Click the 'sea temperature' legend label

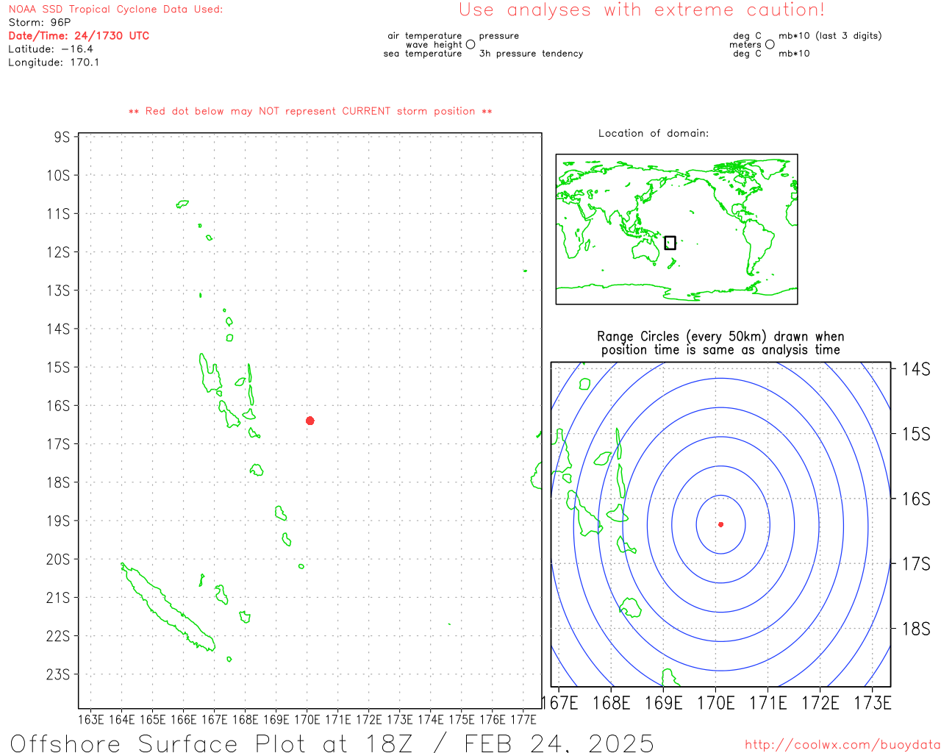(423, 54)
